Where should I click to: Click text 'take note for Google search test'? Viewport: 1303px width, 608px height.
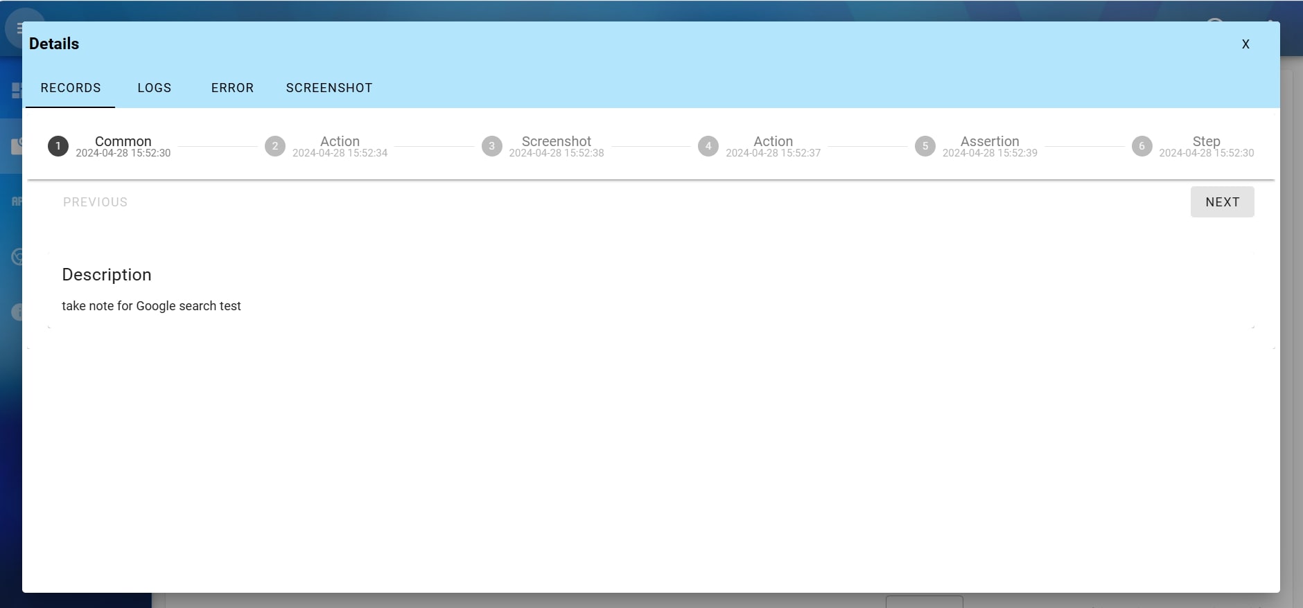tap(151, 306)
